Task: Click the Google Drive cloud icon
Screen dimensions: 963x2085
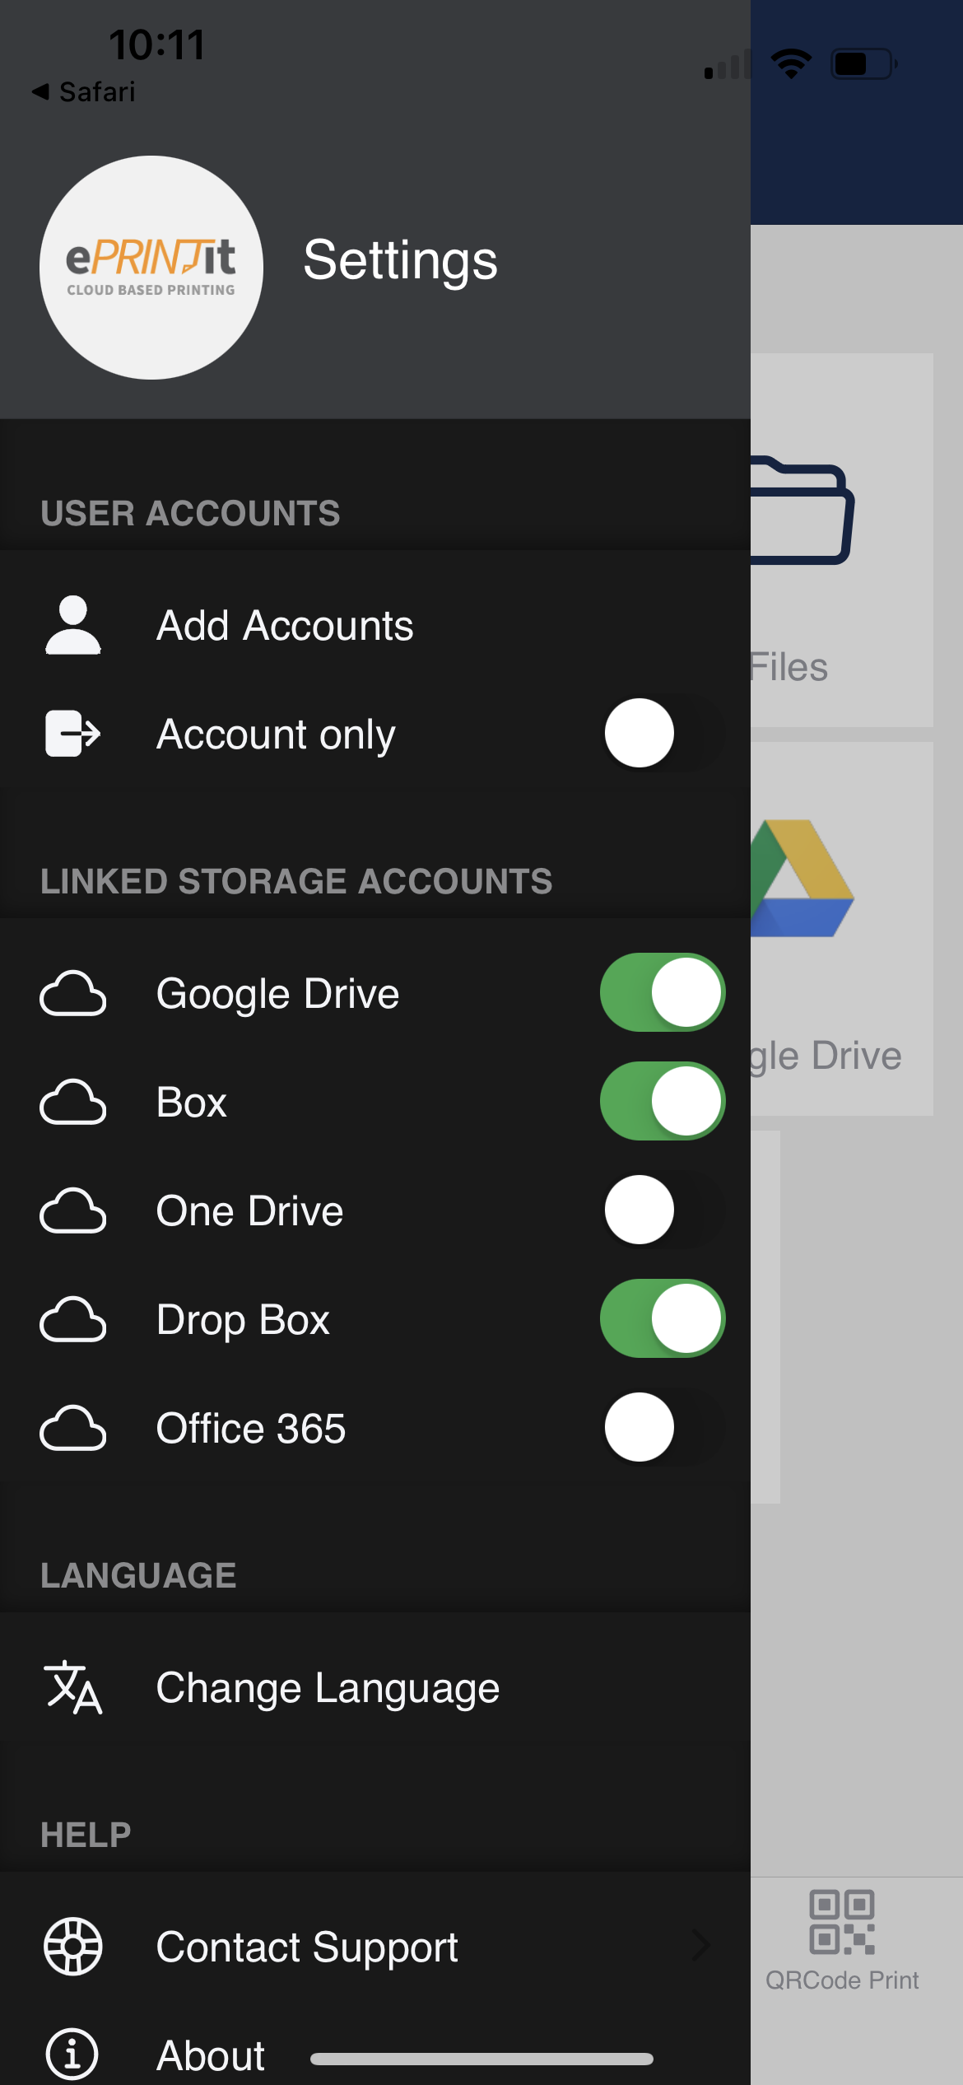Action: coord(73,994)
